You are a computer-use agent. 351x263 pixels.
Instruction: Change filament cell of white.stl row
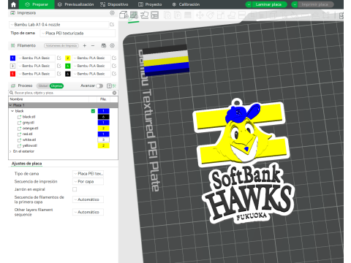[103, 140]
